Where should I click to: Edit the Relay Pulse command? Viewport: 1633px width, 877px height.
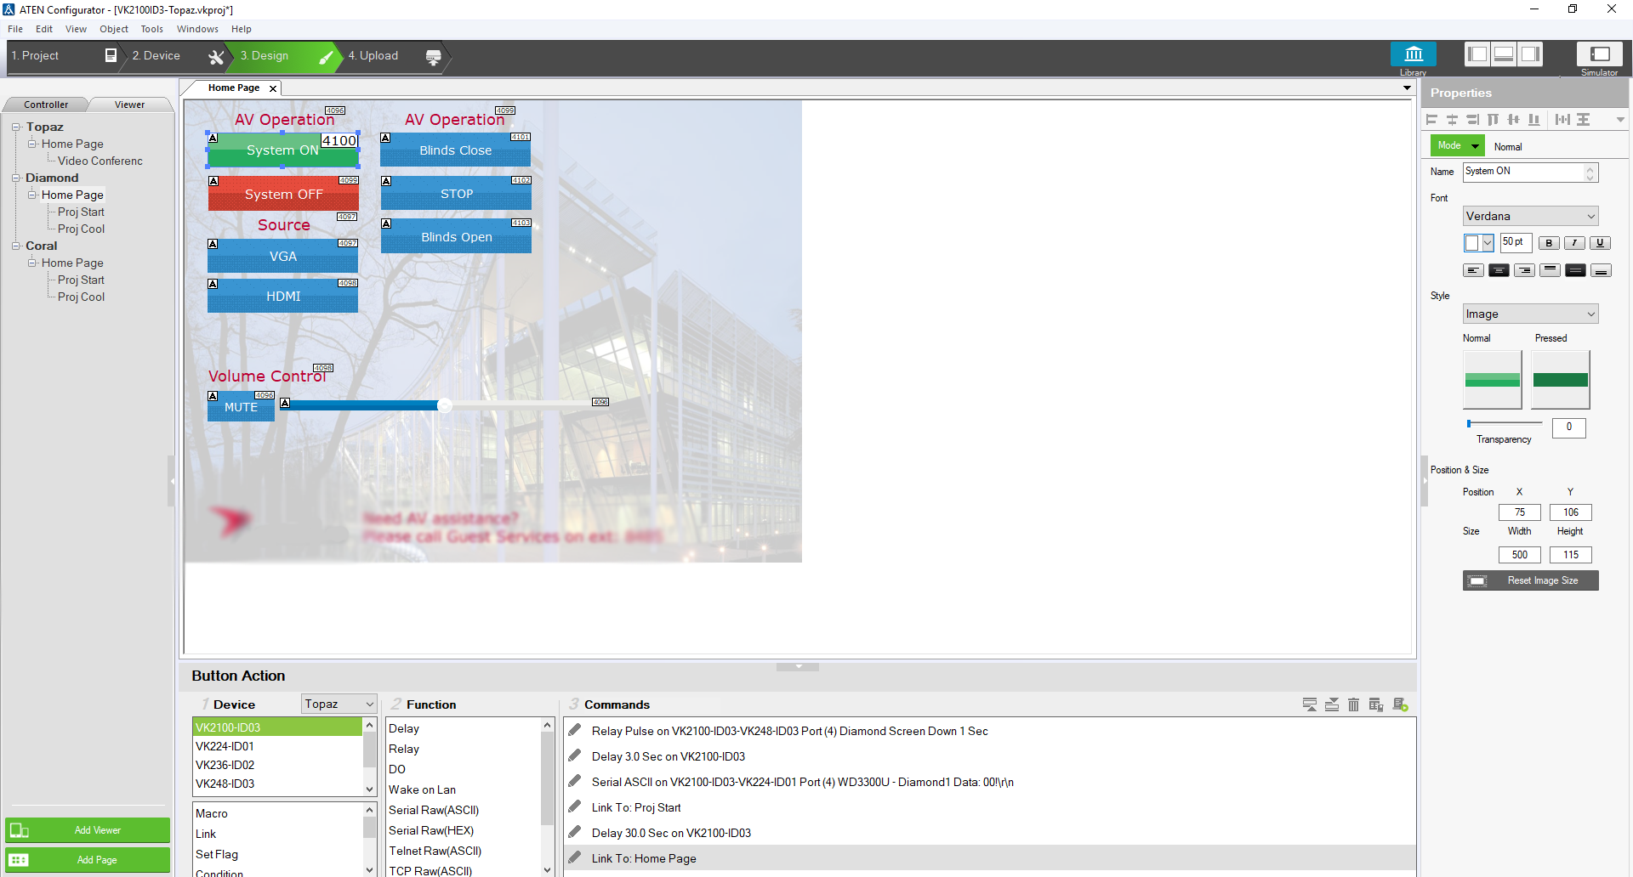click(x=575, y=730)
